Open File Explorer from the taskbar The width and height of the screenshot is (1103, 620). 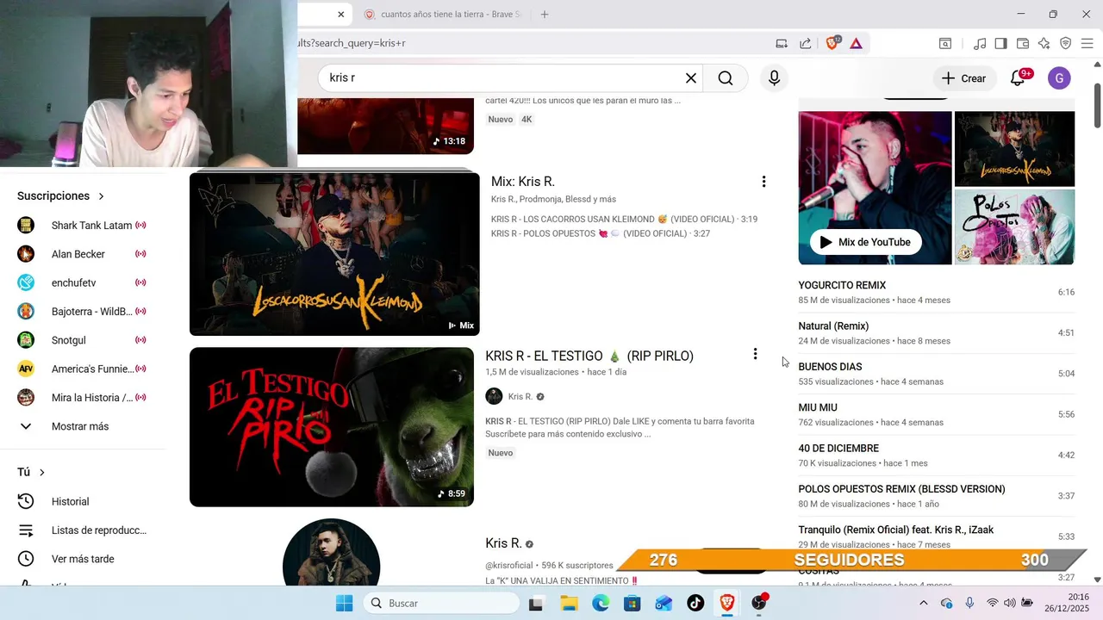569,603
